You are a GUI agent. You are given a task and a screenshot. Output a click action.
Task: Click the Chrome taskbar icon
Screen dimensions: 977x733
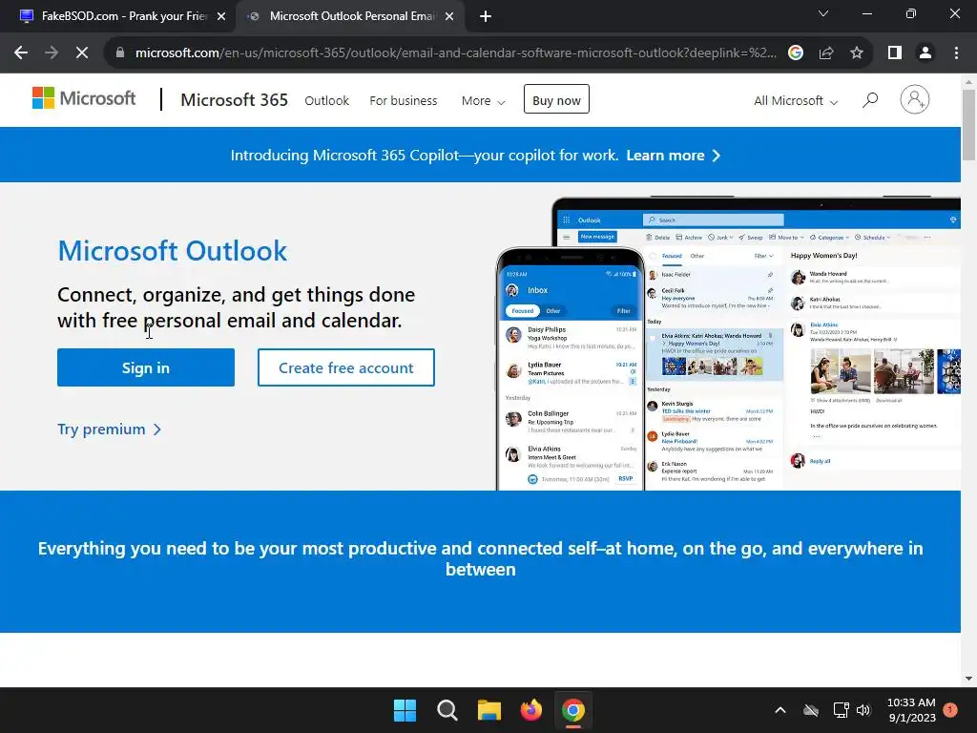[573, 710]
